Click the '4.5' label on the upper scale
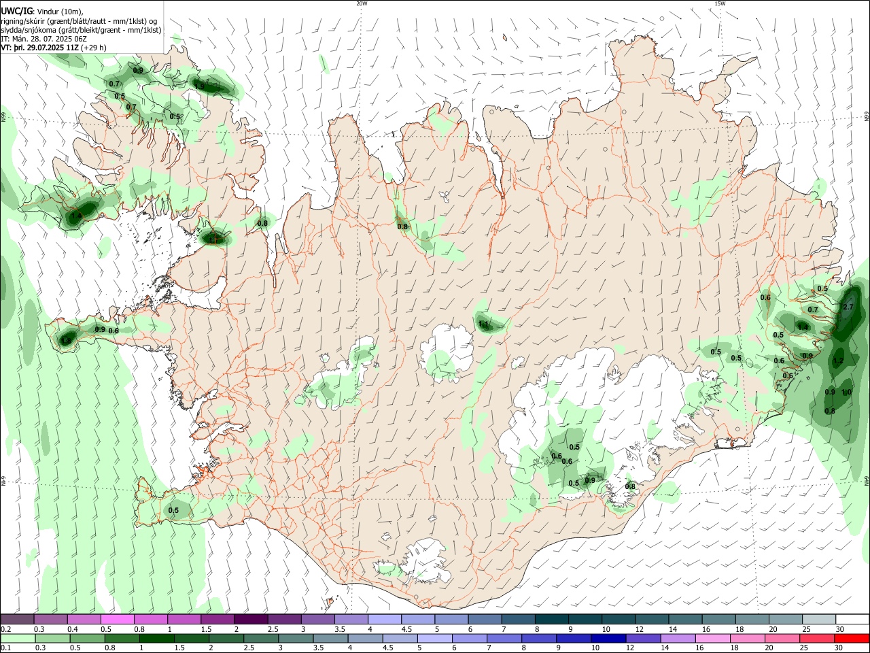The image size is (870, 653). [x=406, y=629]
